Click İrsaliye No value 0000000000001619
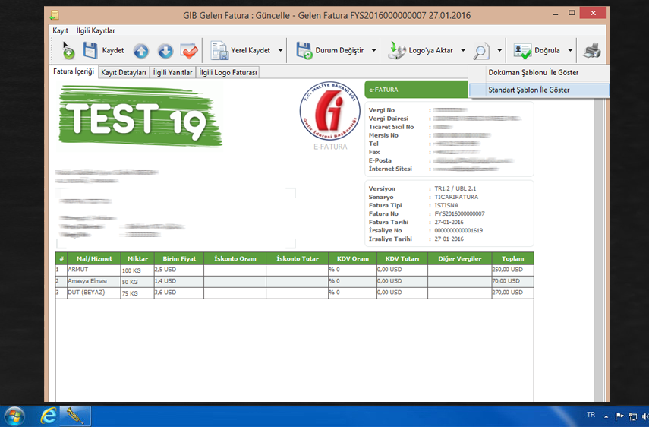Image resolution: width=649 pixels, height=427 pixels. point(458,231)
